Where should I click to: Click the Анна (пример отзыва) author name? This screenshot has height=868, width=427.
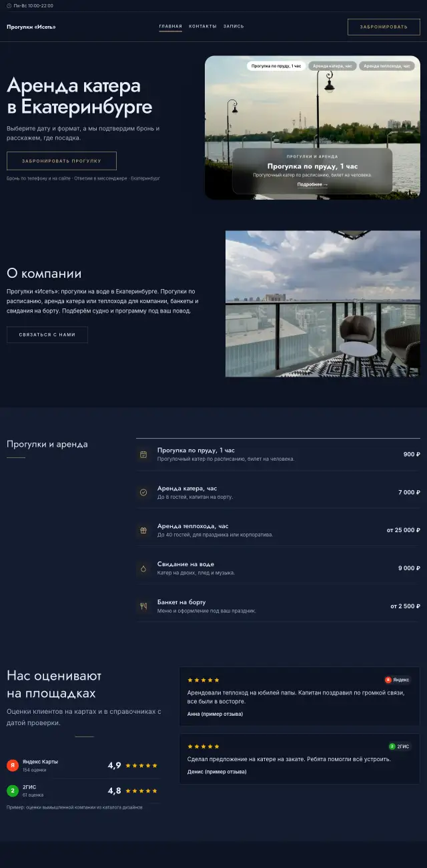click(215, 714)
